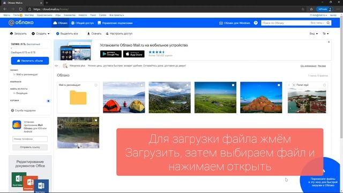
Task: Focus the Номер телефона input field
Action: point(30,139)
